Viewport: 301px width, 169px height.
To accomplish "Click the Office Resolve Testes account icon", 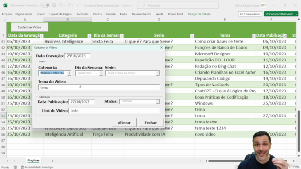I will point(264,5).
